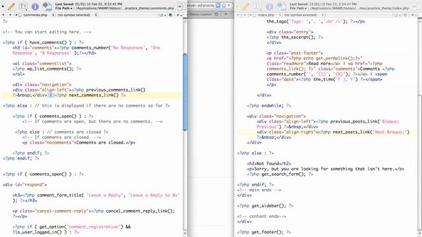Click the cancel_comment_reply_link() text
The height and width of the screenshot is (237, 422).
[x=140, y=211]
